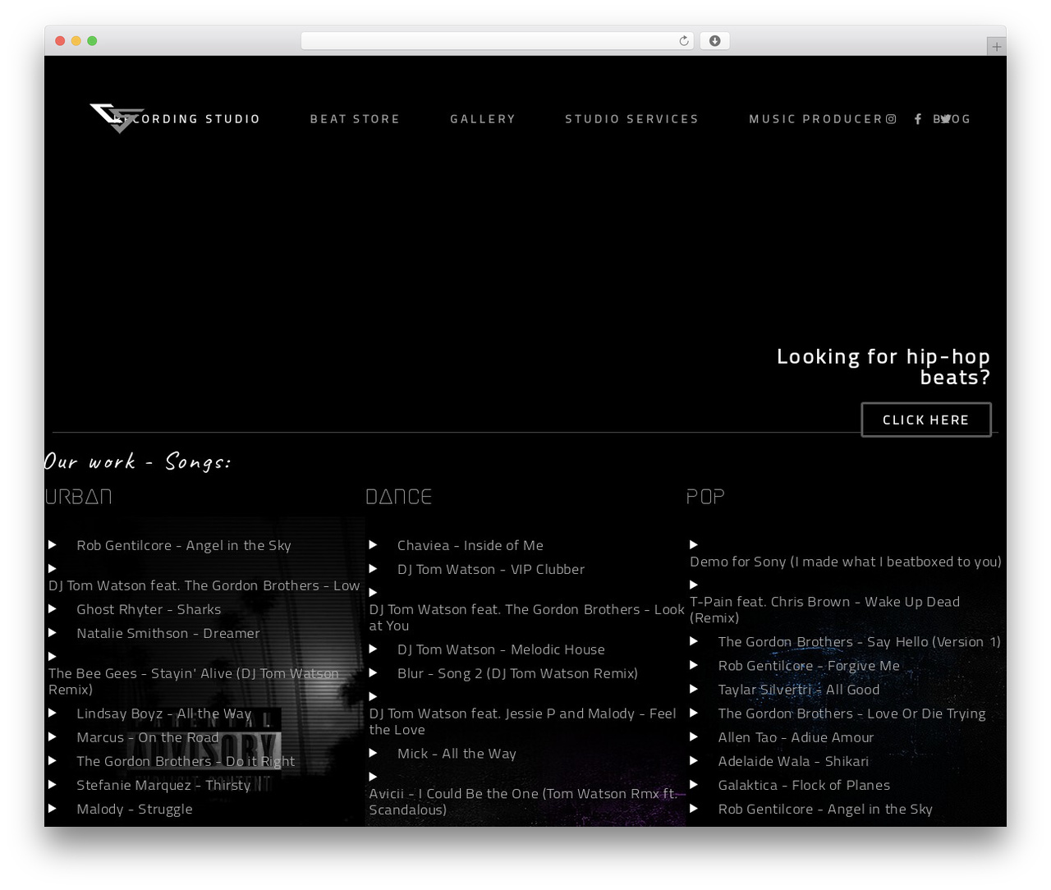Open the Music Producer menu item
The height and width of the screenshot is (890, 1051).
coord(815,119)
